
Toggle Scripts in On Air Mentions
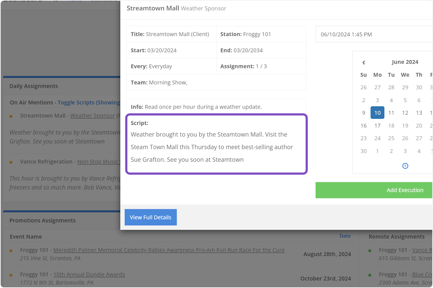[x=88, y=102]
